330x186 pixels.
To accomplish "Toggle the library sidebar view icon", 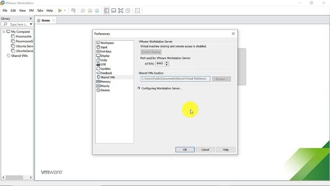I will (x=107, y=10).
